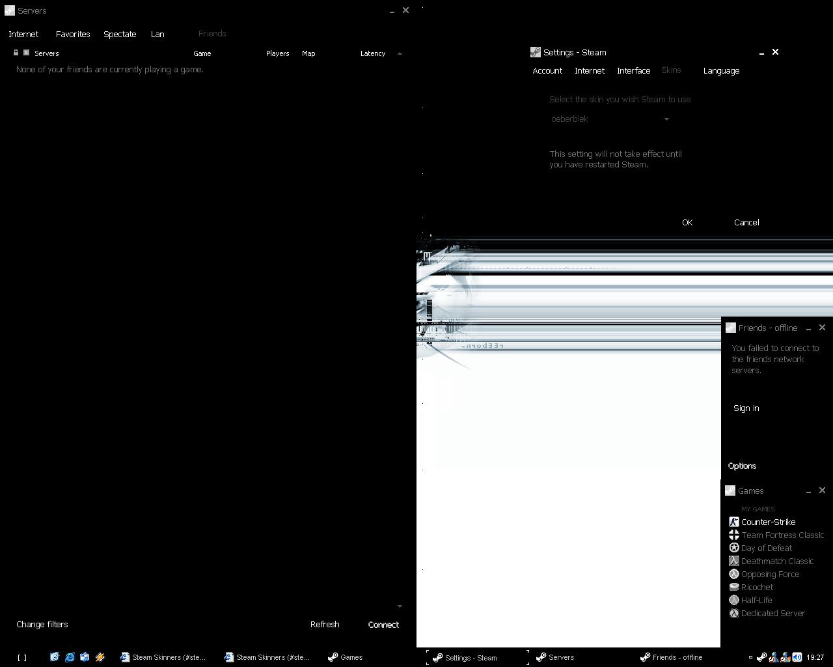Sort server list by Latency column

coord(373,53)
